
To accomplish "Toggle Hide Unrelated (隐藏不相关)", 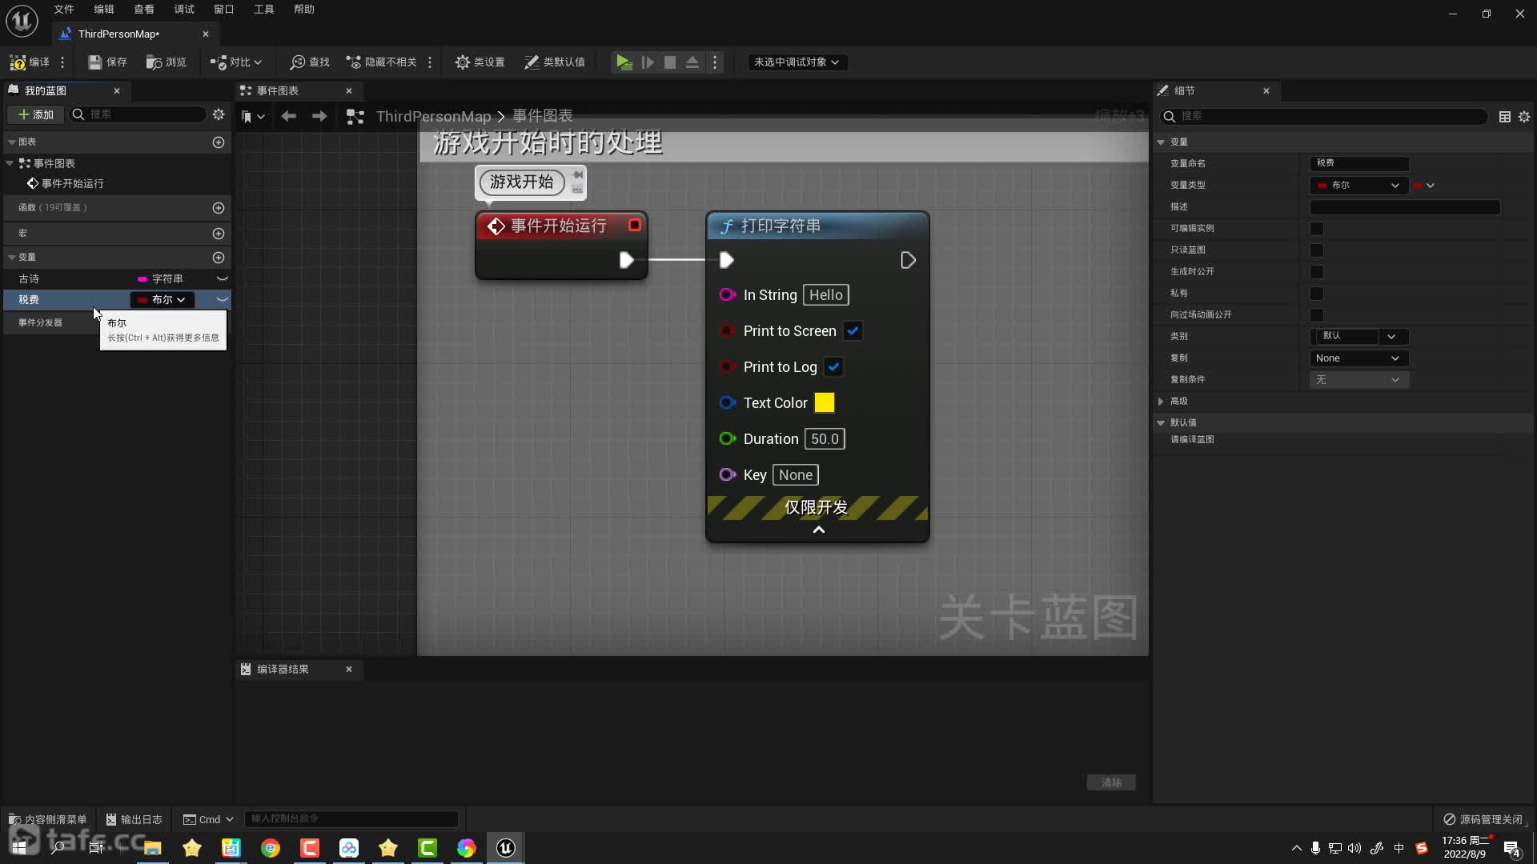I will pyautogui.click(x=382, y=62).
